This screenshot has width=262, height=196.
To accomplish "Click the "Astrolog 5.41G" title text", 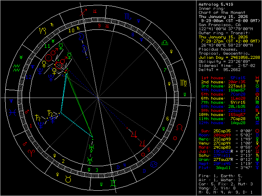I will [215, 4].
